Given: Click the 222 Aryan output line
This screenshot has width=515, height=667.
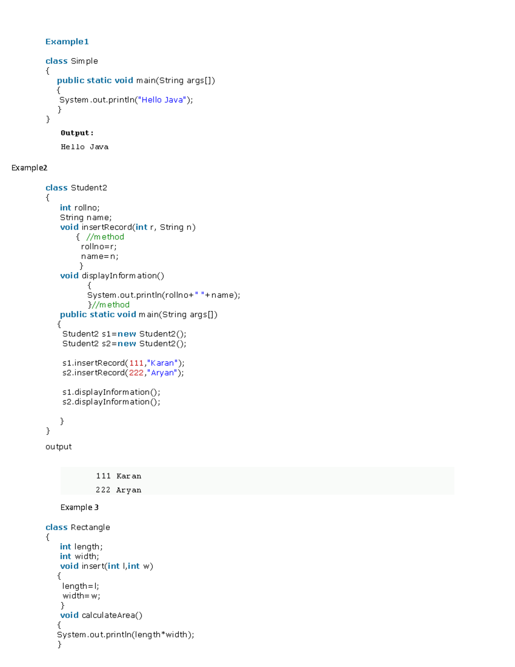Looking at the screenshot, I should (x=119, y=490).
